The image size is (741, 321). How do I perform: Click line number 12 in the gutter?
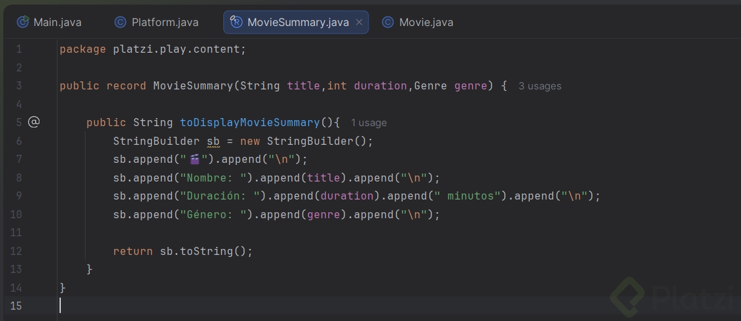(x=16, y=251)
